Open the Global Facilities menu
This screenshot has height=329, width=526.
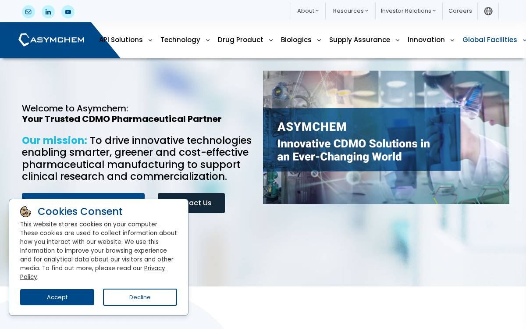tap(490, 40)
